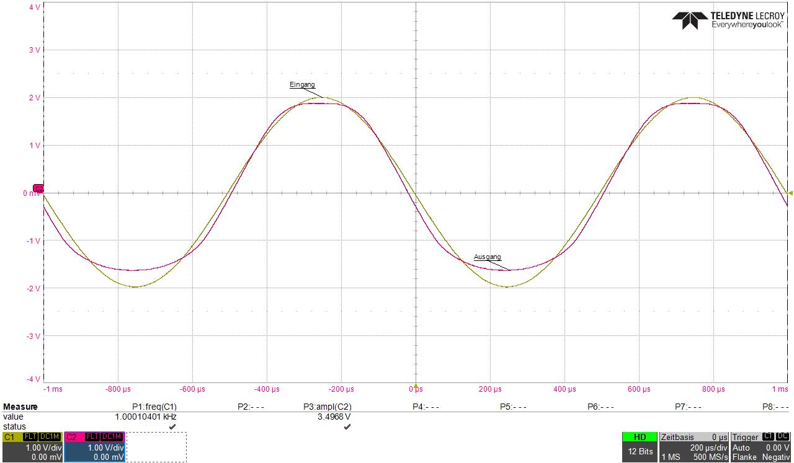794x463 pixels.
Task: Select the yellow trigger level arrow at right edge
Action: tap(790, 193)
